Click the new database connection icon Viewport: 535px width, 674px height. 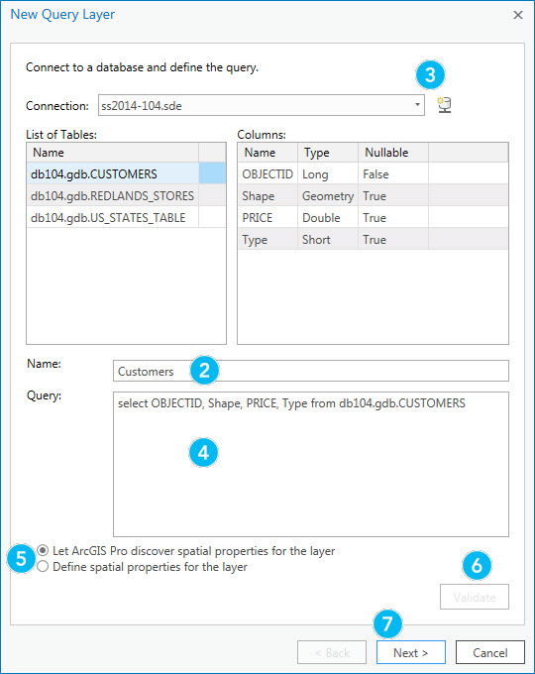coord(444,105)
